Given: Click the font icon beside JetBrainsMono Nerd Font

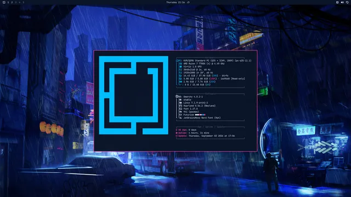Looking at the screenshot, I should click(x=180, y=118).
